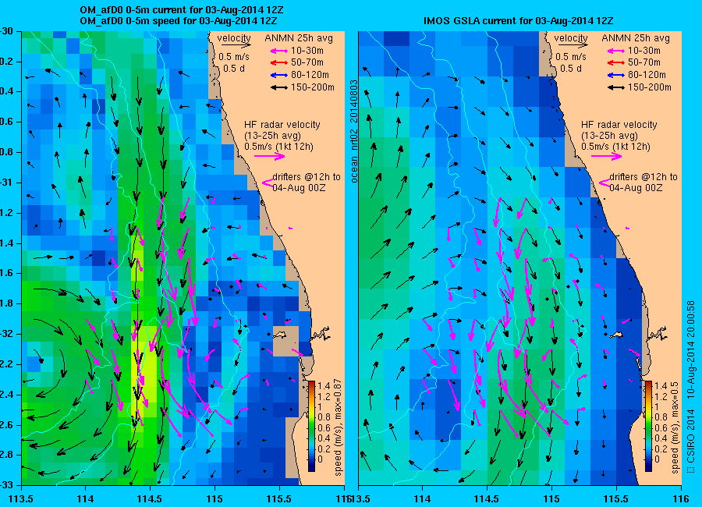Click the blue 80-120m arrow in left legend
Screen dimensions: 702x507
point(279,75)
